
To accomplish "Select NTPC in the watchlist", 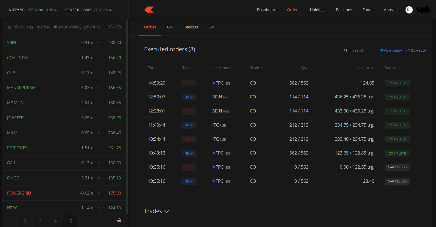I will click(x=64, y=208).
